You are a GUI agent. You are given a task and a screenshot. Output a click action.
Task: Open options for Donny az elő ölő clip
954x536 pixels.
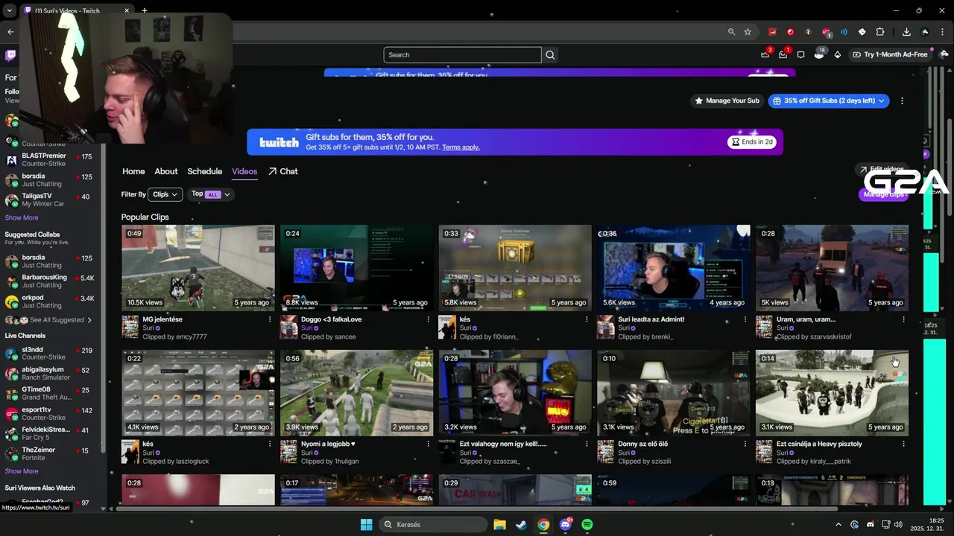click(x=745, y=444)
